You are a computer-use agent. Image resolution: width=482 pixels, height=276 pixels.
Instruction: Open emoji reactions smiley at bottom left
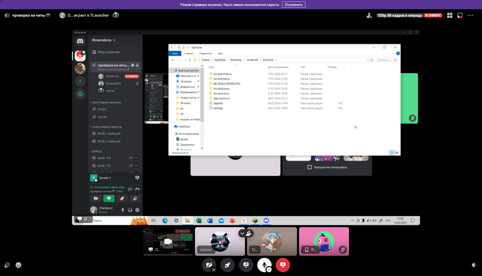[x=18, y=265]
